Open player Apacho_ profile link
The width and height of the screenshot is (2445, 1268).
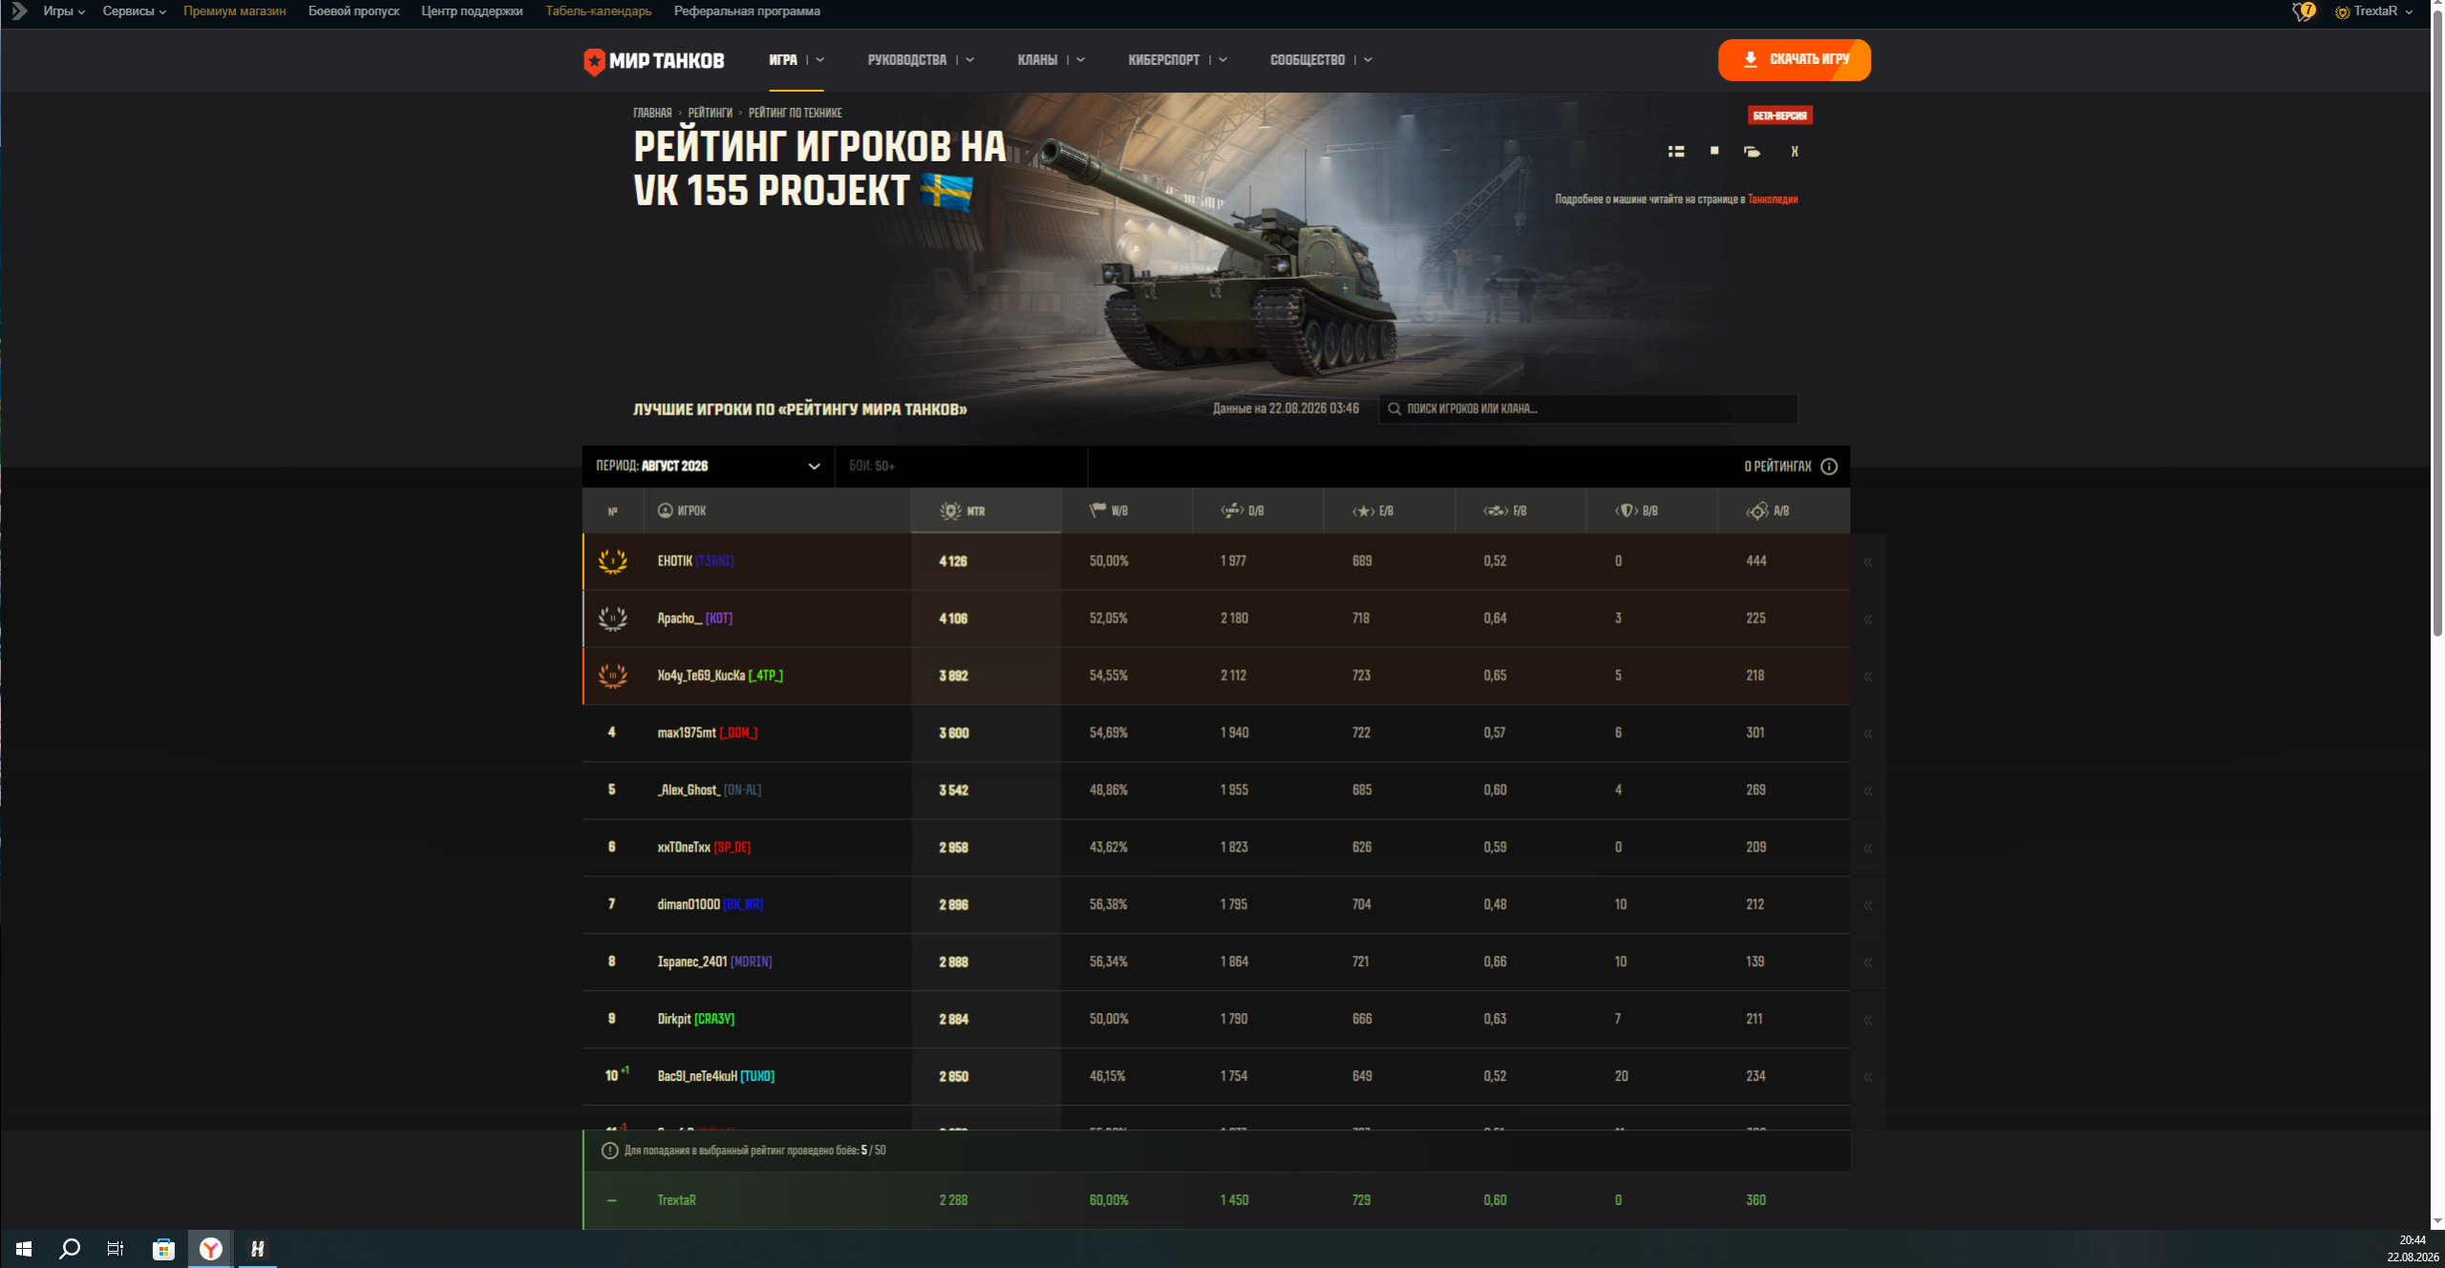pos(679,619)
